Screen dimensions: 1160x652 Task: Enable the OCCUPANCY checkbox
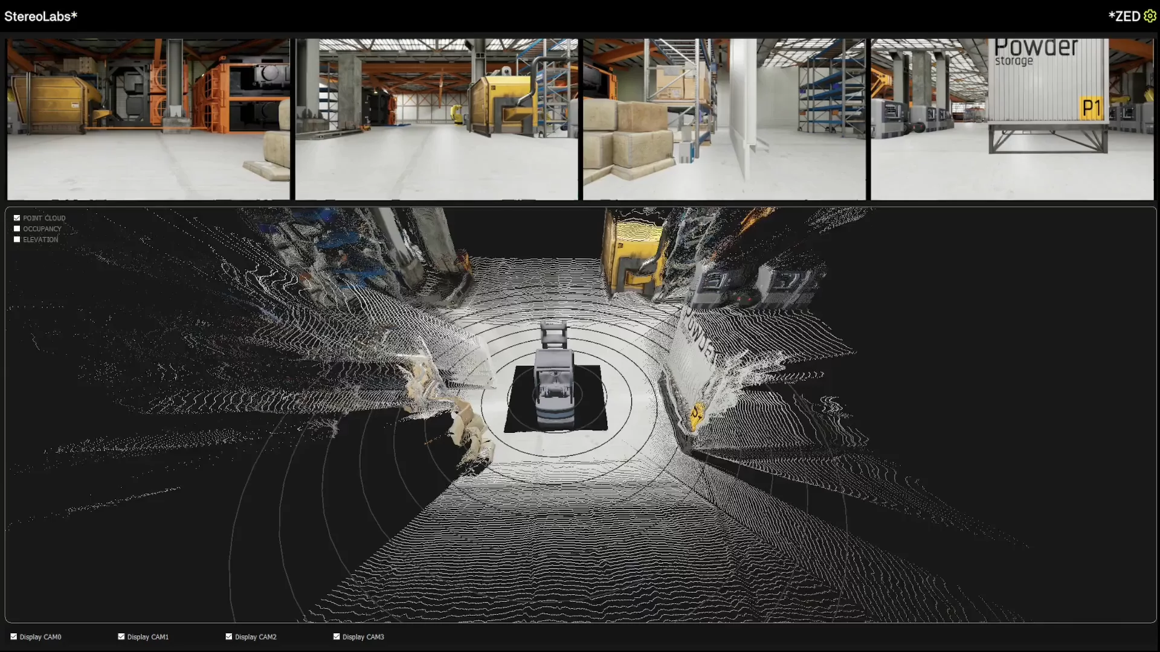(17, 229)
